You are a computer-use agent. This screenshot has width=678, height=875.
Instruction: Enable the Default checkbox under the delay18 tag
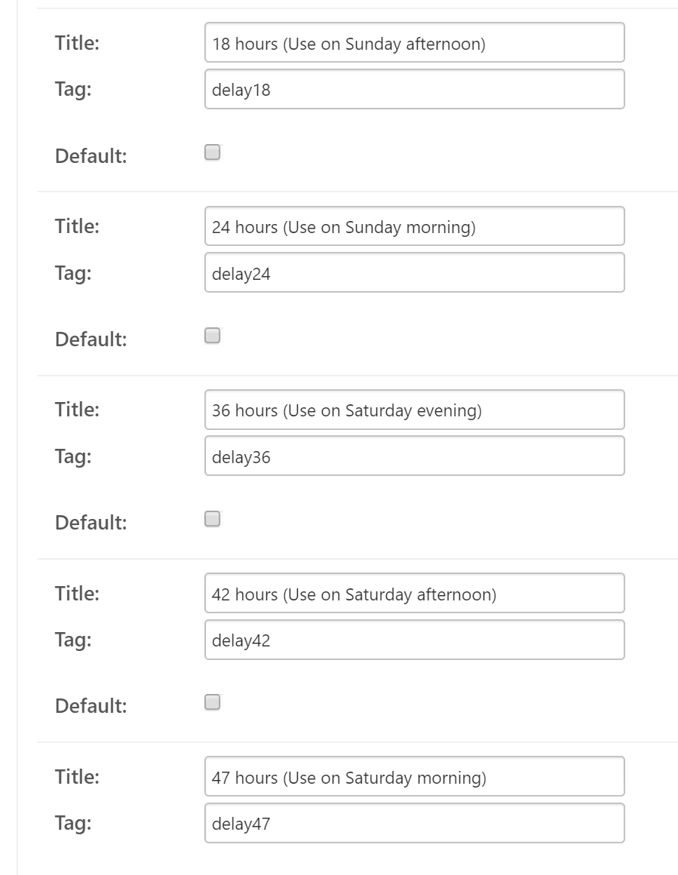click(213, 153)
